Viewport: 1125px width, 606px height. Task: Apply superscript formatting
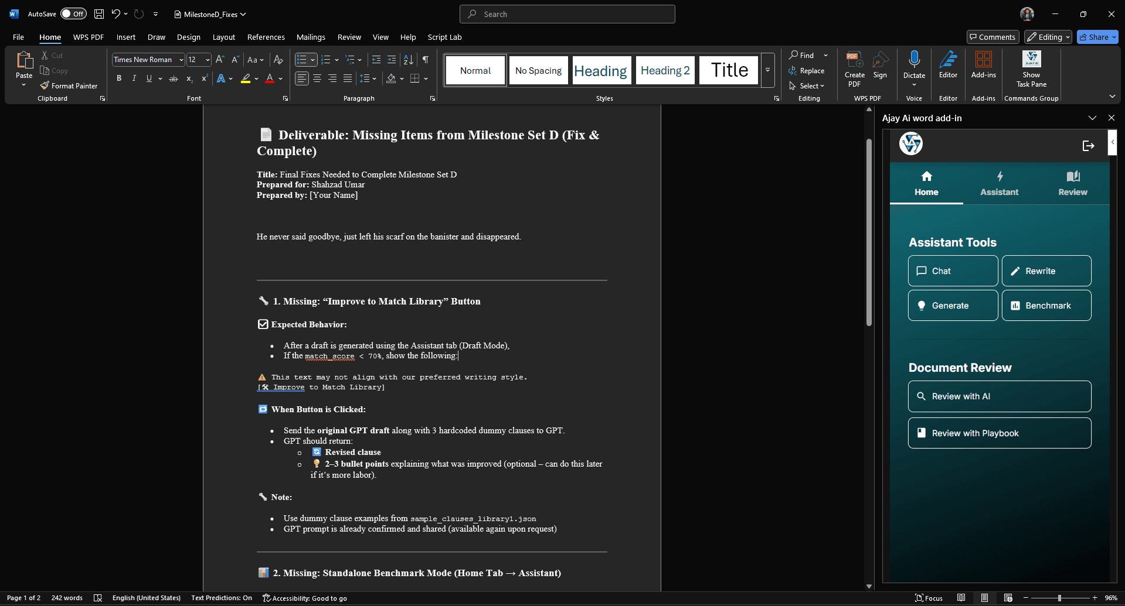click(x=205, y=78)
